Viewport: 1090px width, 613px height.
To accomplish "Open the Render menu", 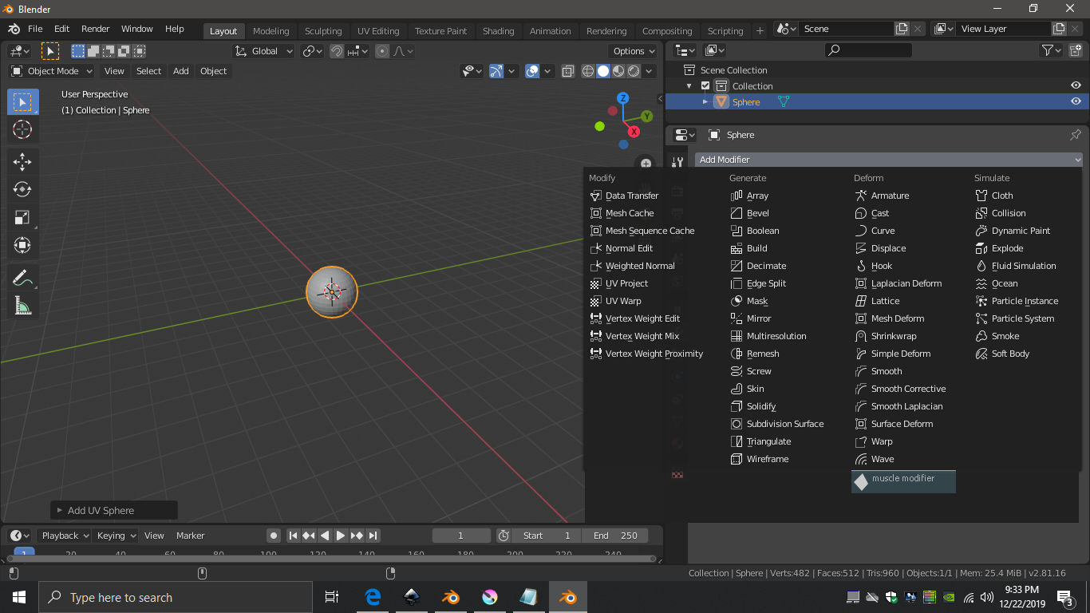I will pyautogui.click(x=95, y=29).
